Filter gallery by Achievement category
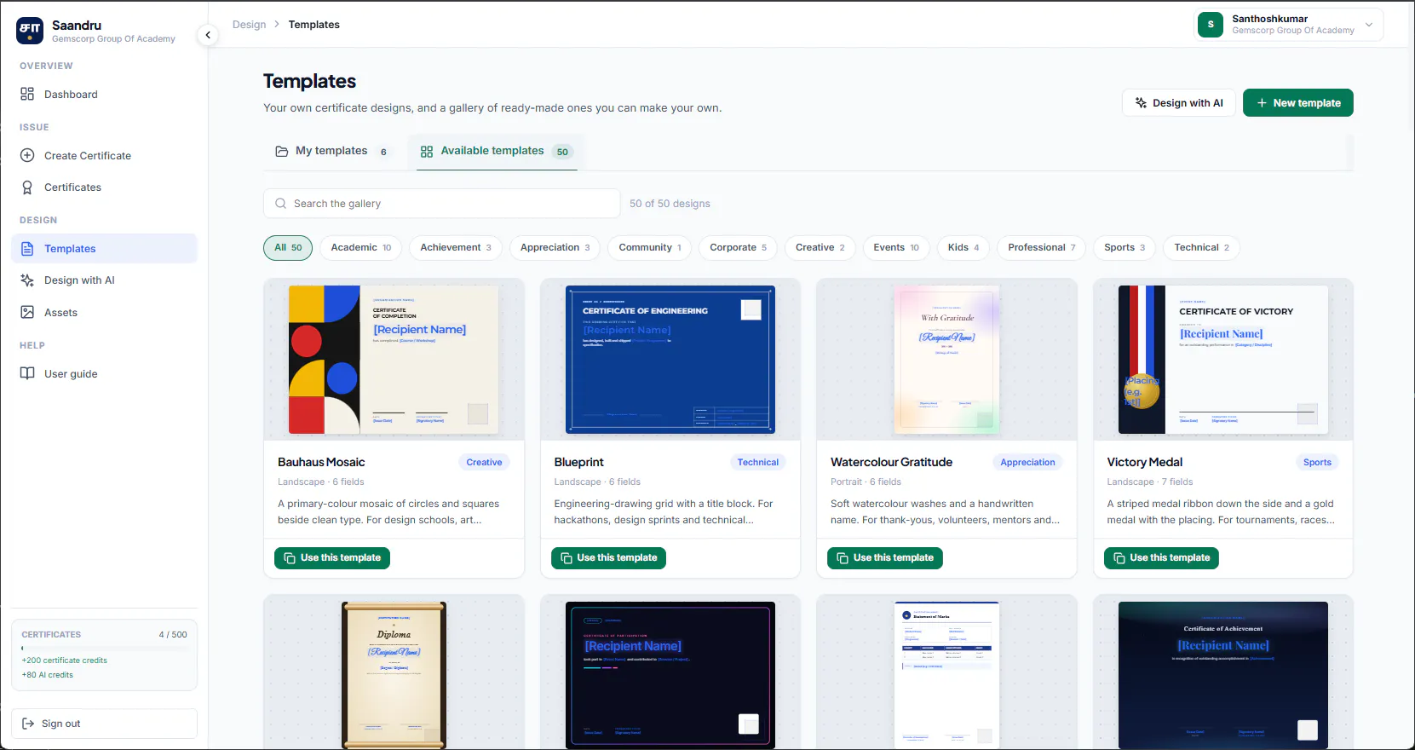This screenshot has height=750, width=1415. [x=456, y=247]
